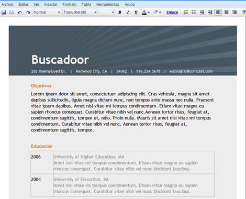This screenshot has width=246, height=199.
Task: Click the Lorem ipsum objectives paragraph
Action: [122, 112]
